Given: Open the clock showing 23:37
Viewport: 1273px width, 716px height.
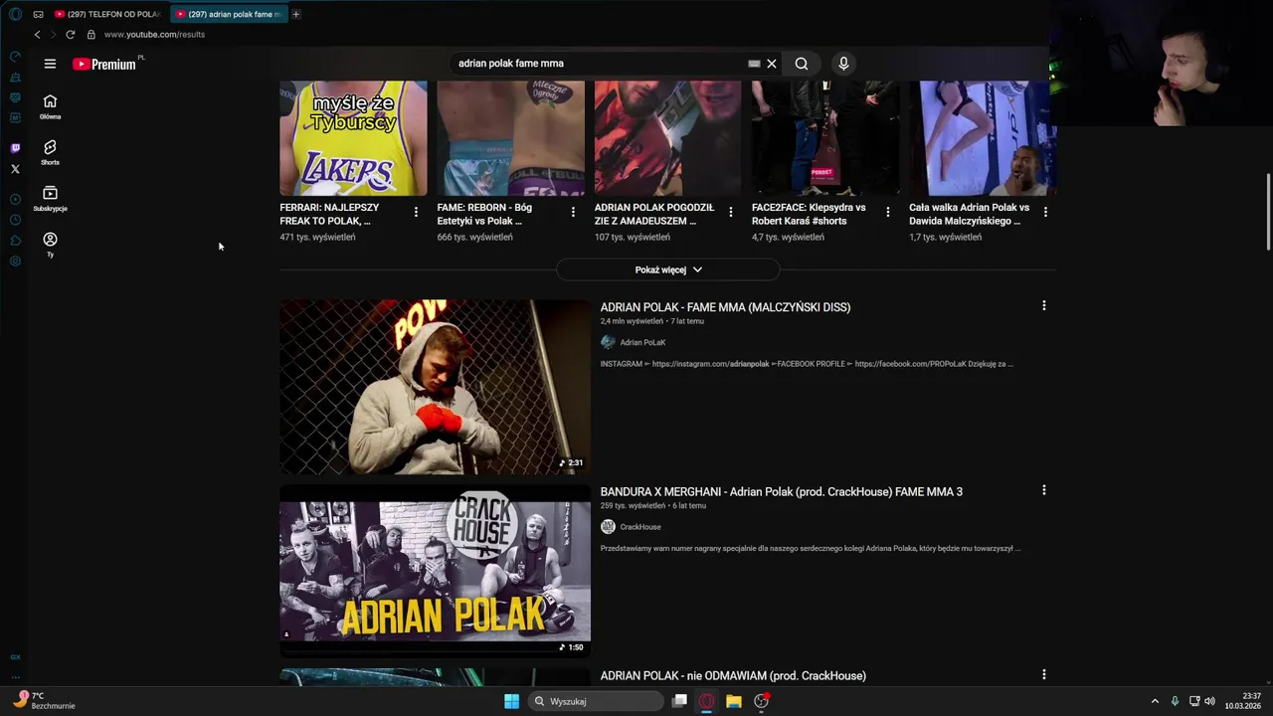Looking at the screenshot, I should (x=1243, y=701).
